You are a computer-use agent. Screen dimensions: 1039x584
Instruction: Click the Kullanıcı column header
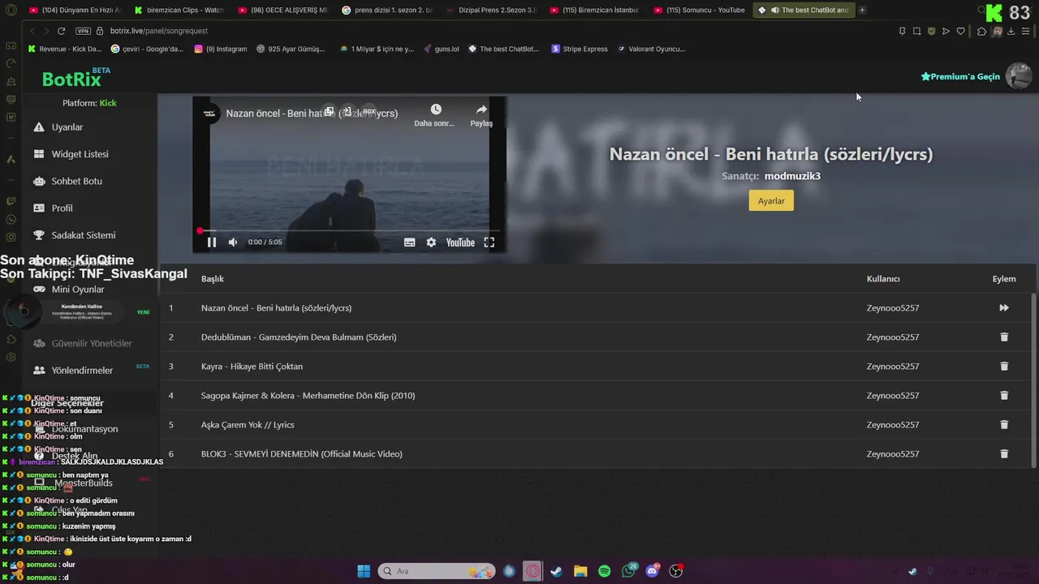pos(883,278)
